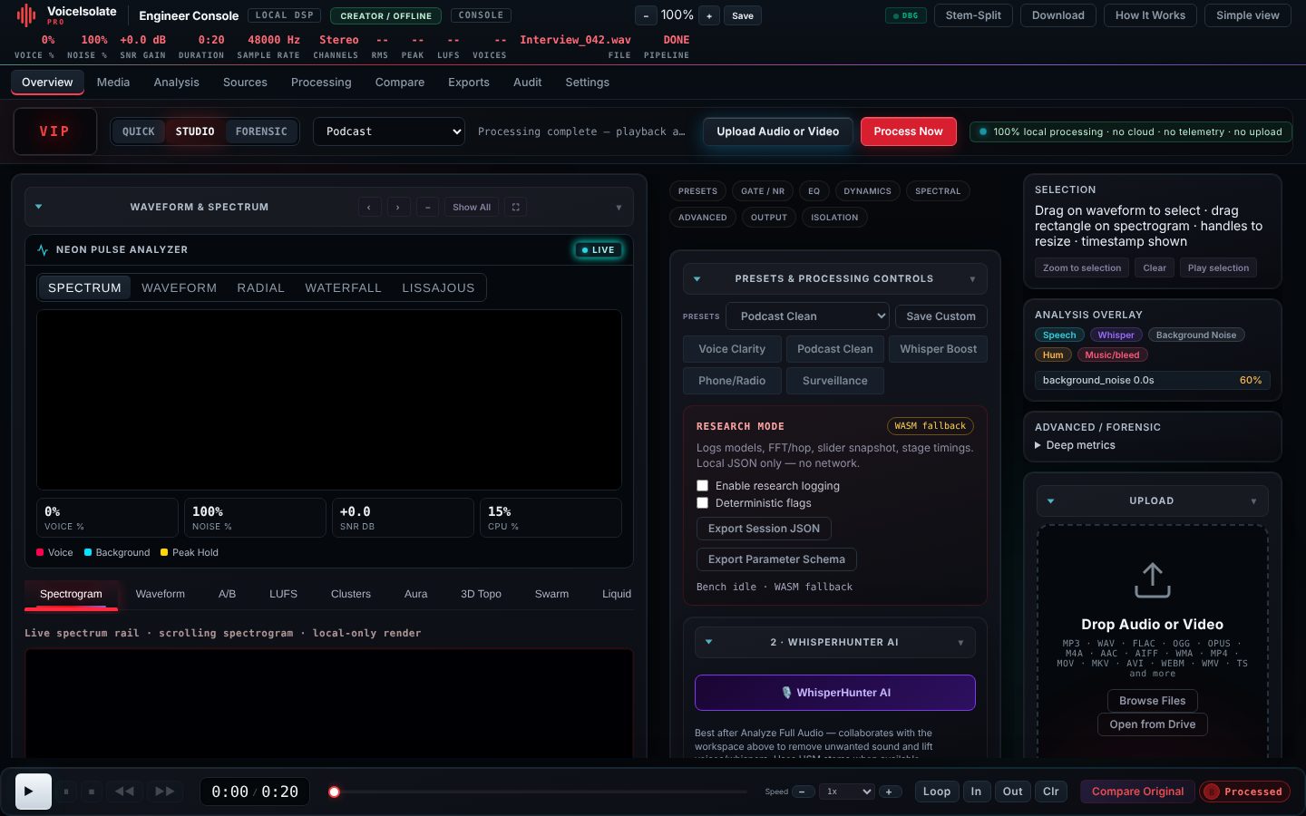
Task: Switch to LUFS visualization tab
Action: (283, 594)
